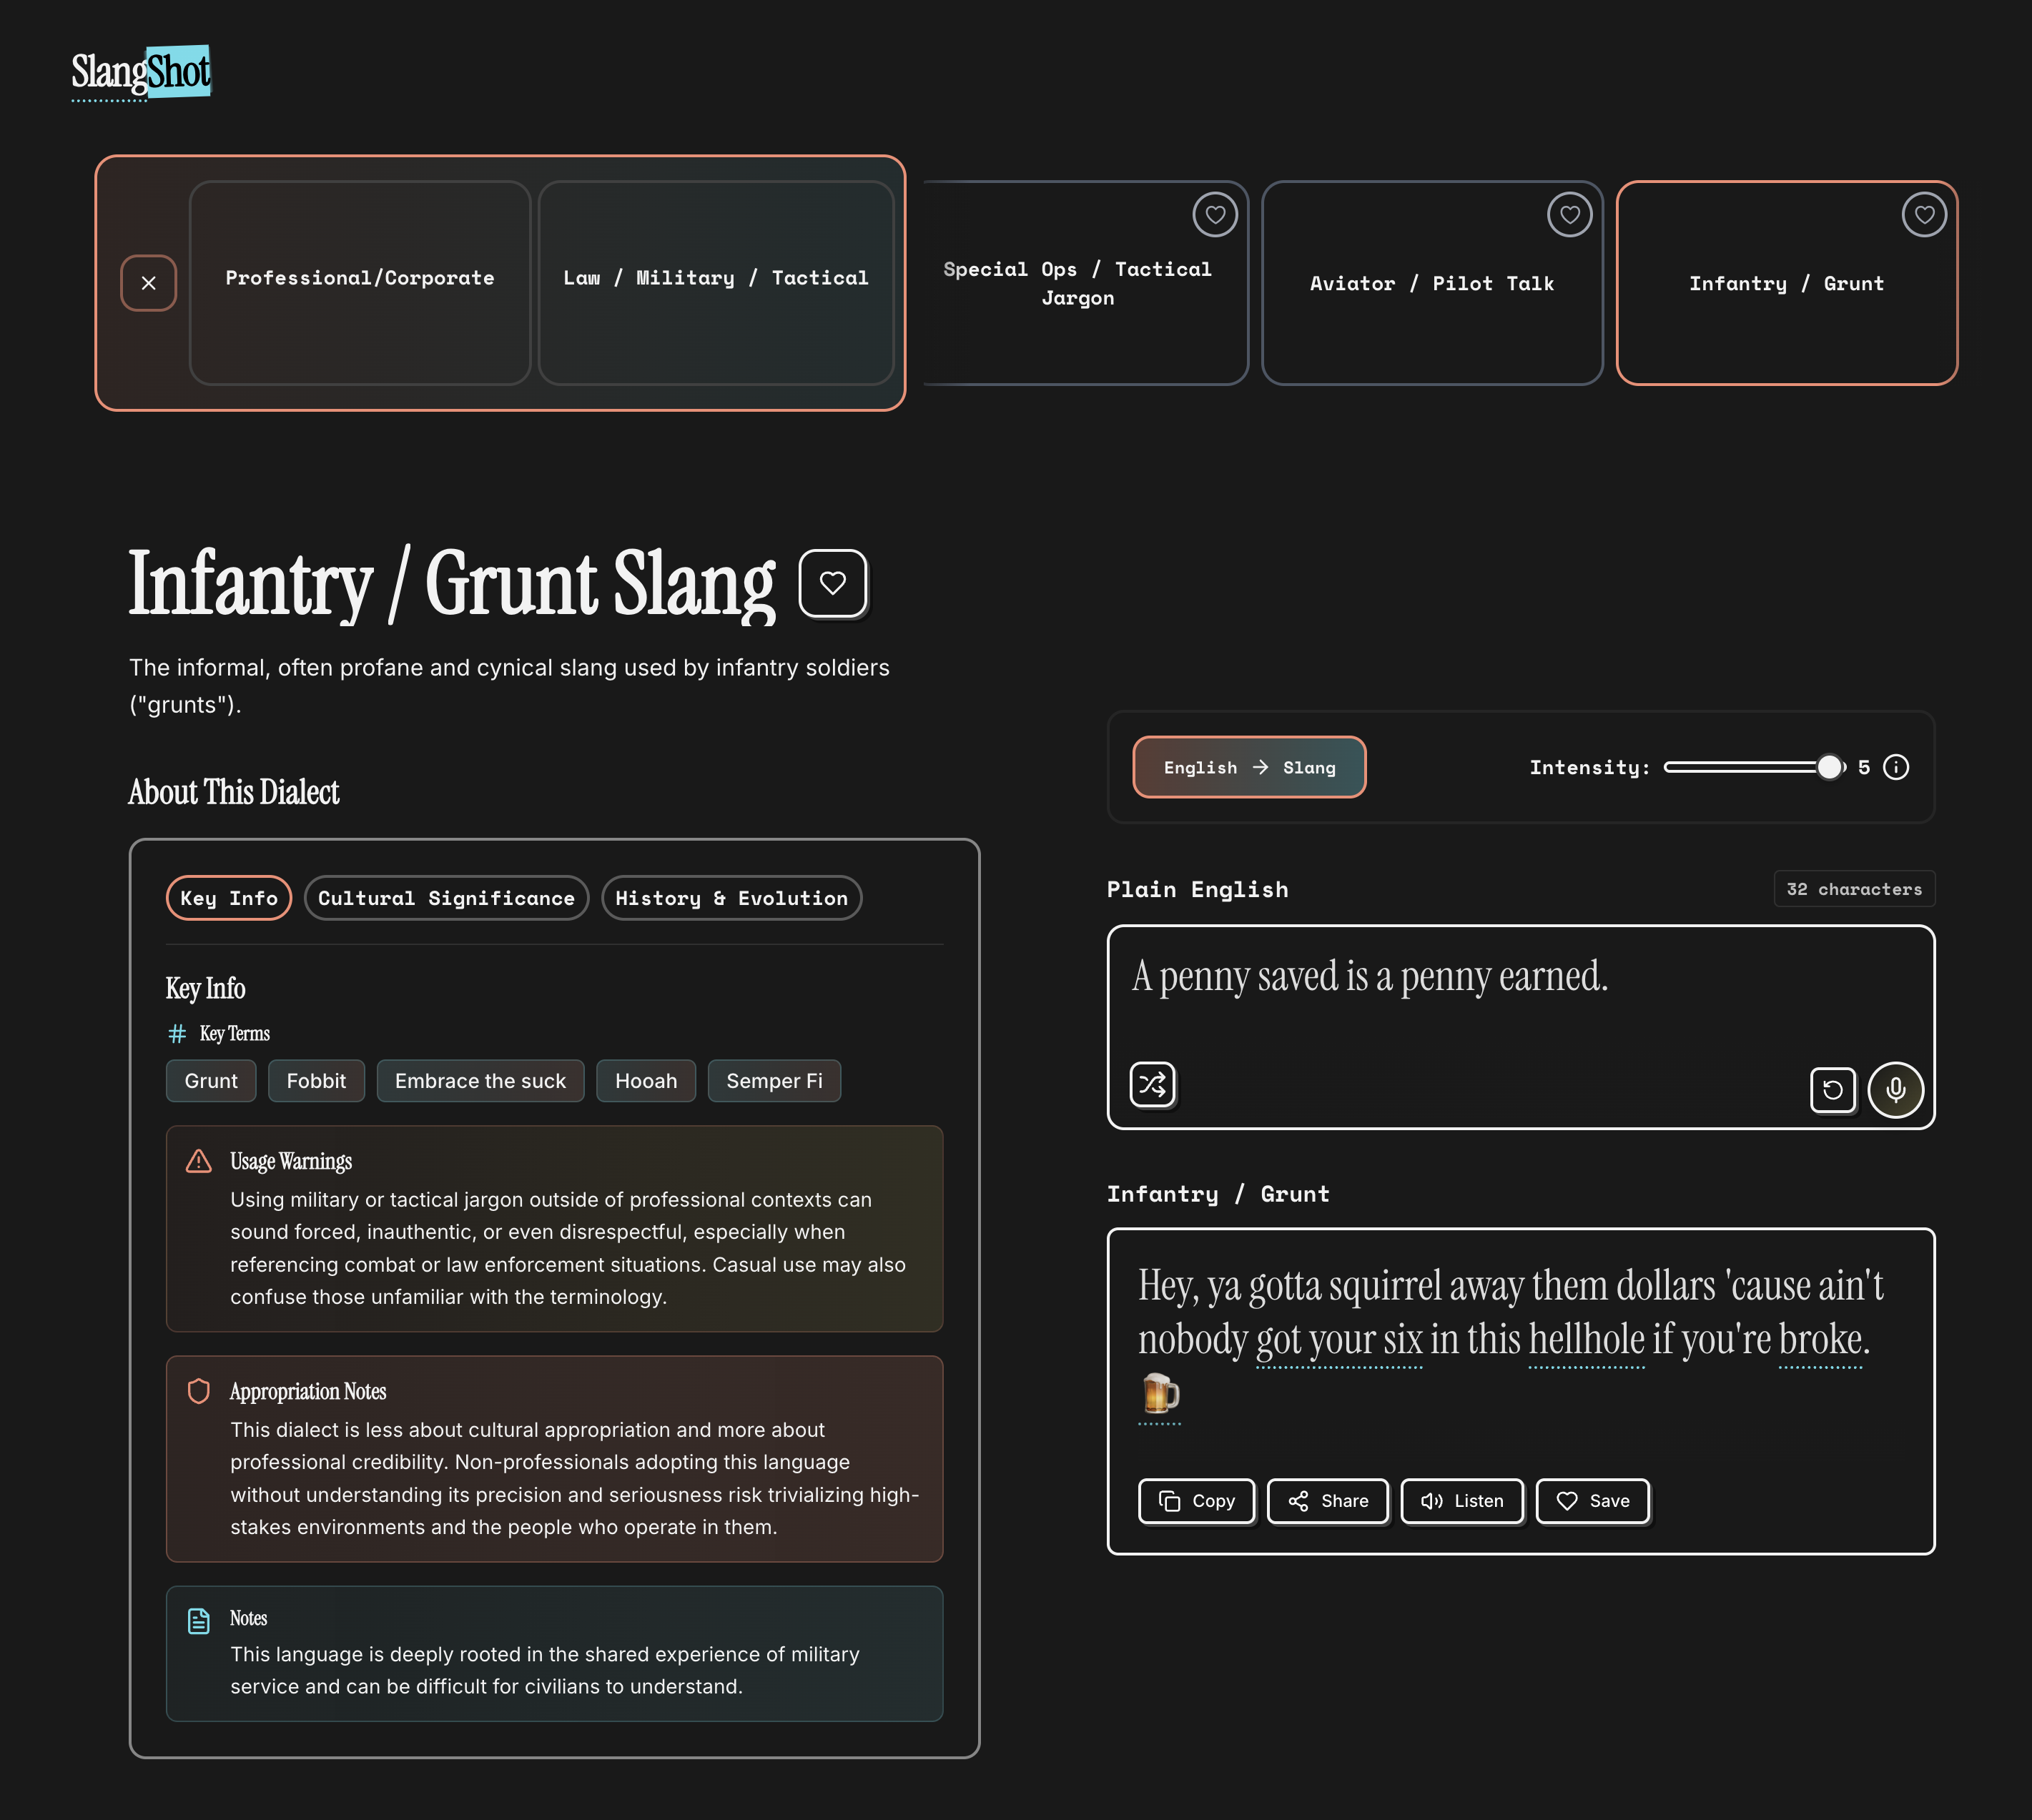
Task: Close the category breadcrumb with X
Action: 148,283
